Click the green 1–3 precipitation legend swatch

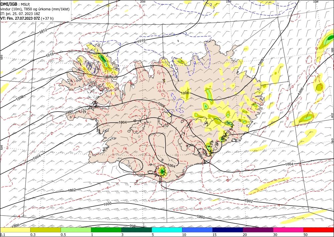pos(106,230)
